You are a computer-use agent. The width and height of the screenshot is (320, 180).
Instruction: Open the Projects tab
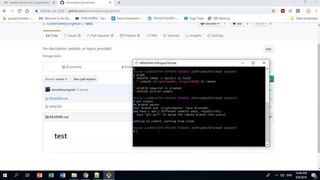[x=130, y=35]
